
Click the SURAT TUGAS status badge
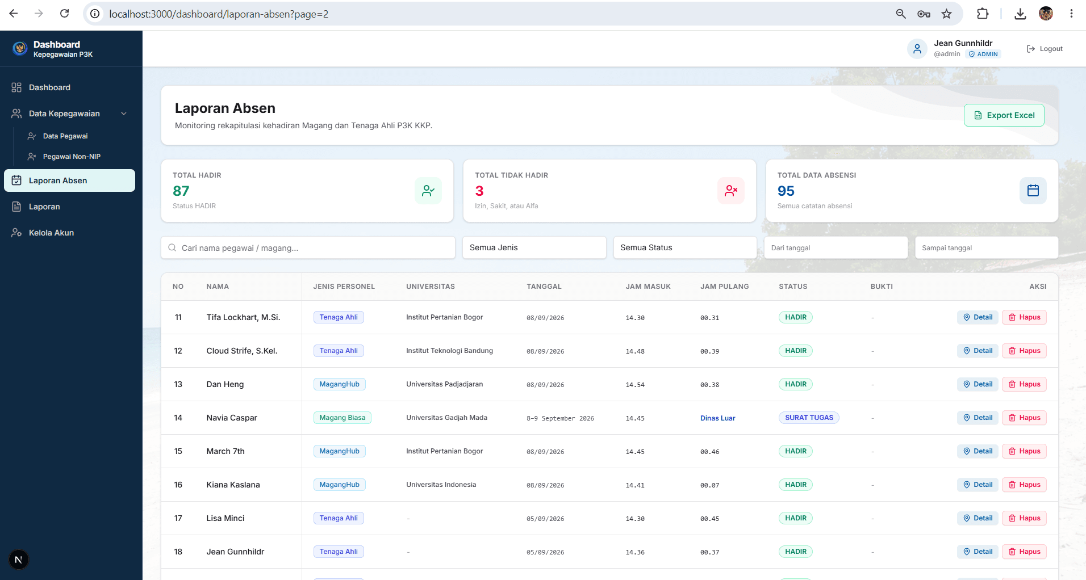(809, 418)
